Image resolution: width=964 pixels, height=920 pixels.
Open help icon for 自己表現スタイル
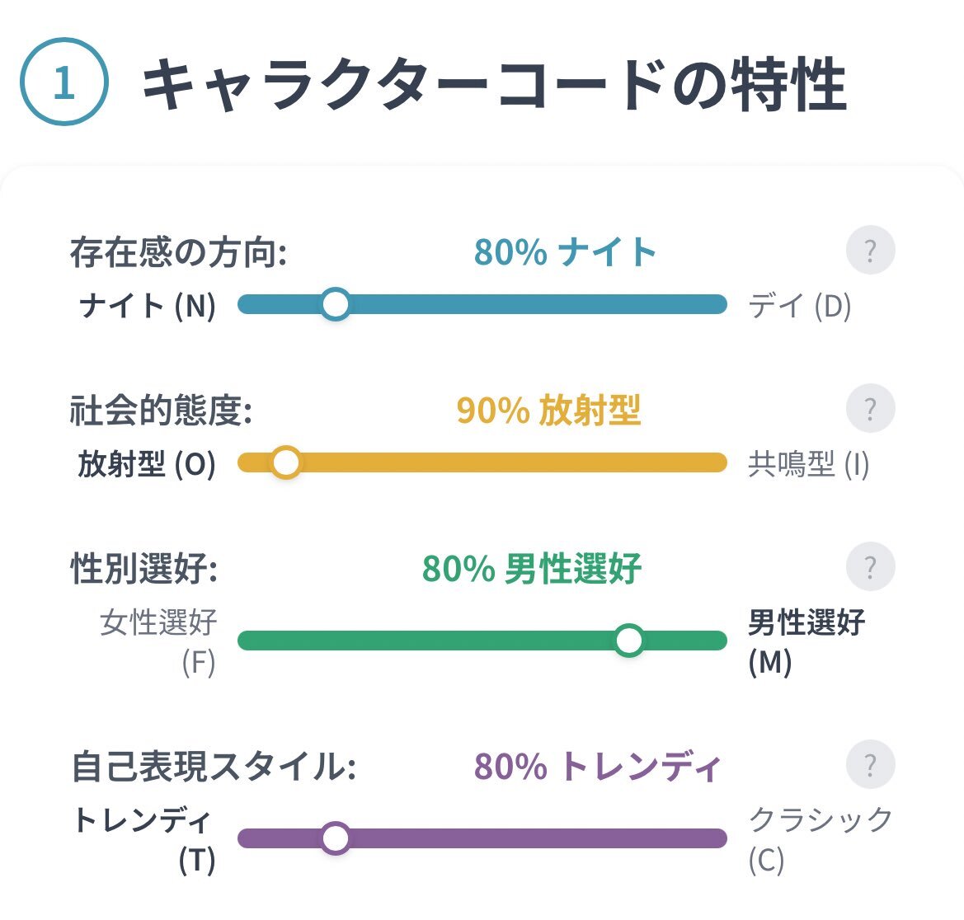(870, 764)
